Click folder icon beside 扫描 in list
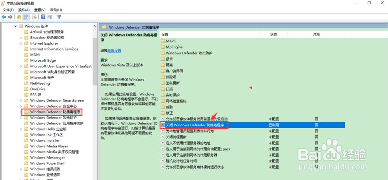The width and height of the screenshot is (388, 180). (x=163, y=89)
